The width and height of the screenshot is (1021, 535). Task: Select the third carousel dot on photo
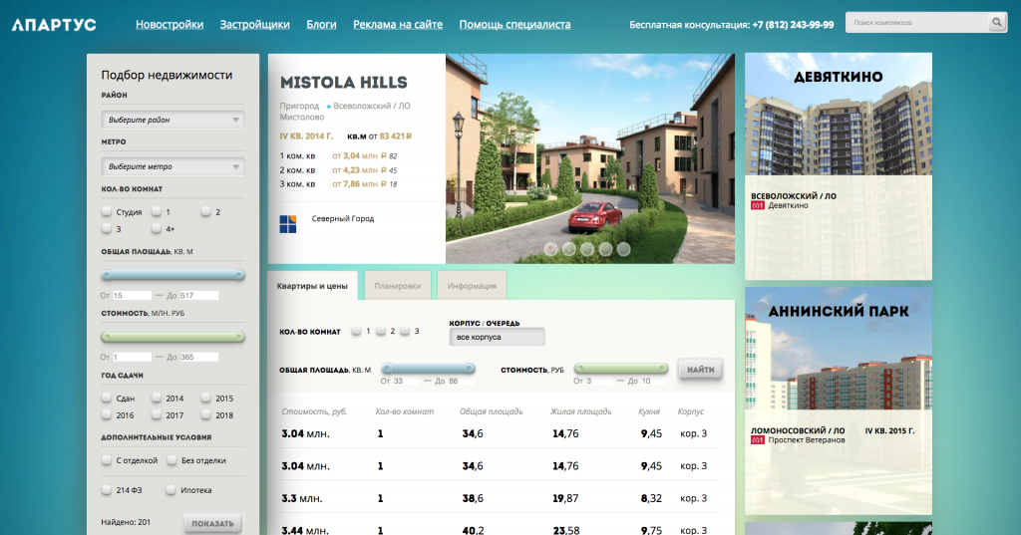click(x=587, y=249)
